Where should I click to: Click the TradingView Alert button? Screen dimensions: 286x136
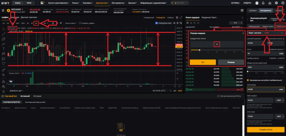[x=163, y=23]
